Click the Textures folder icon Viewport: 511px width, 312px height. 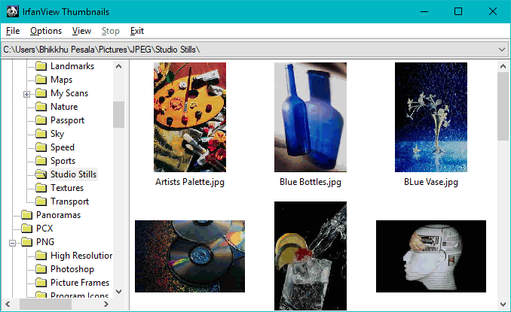point(41,188)
